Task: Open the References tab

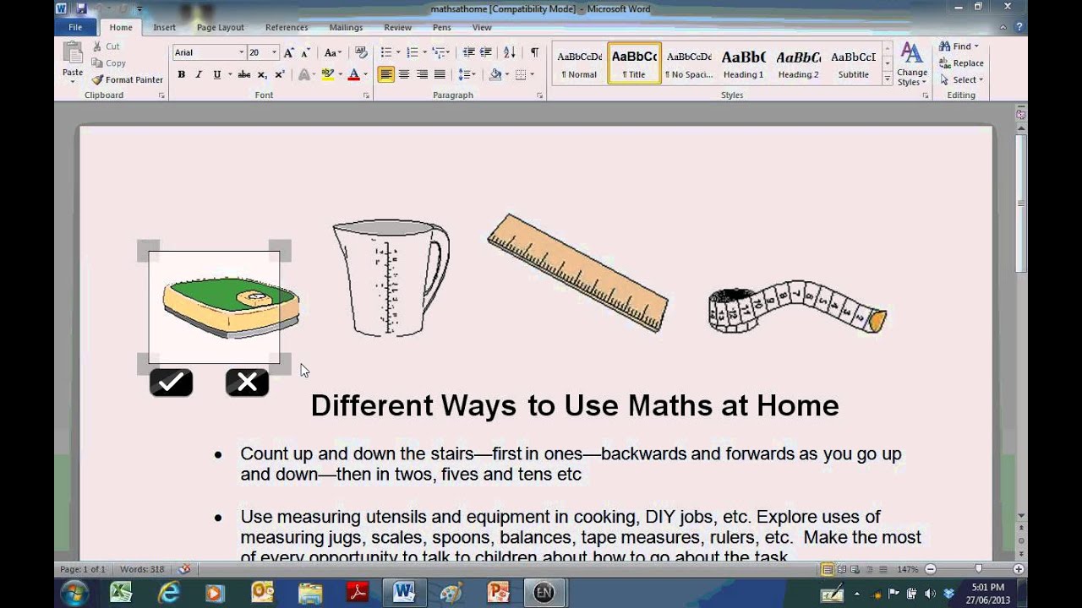Action: click(287, 27)
